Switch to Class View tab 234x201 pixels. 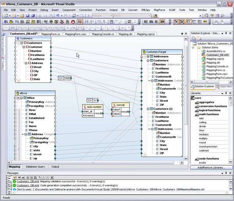(224, 87)
